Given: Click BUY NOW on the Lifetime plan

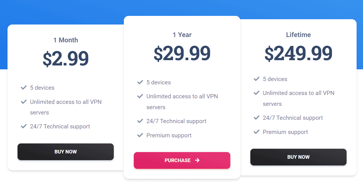Looking at the screenshot, I should point(298,157).
